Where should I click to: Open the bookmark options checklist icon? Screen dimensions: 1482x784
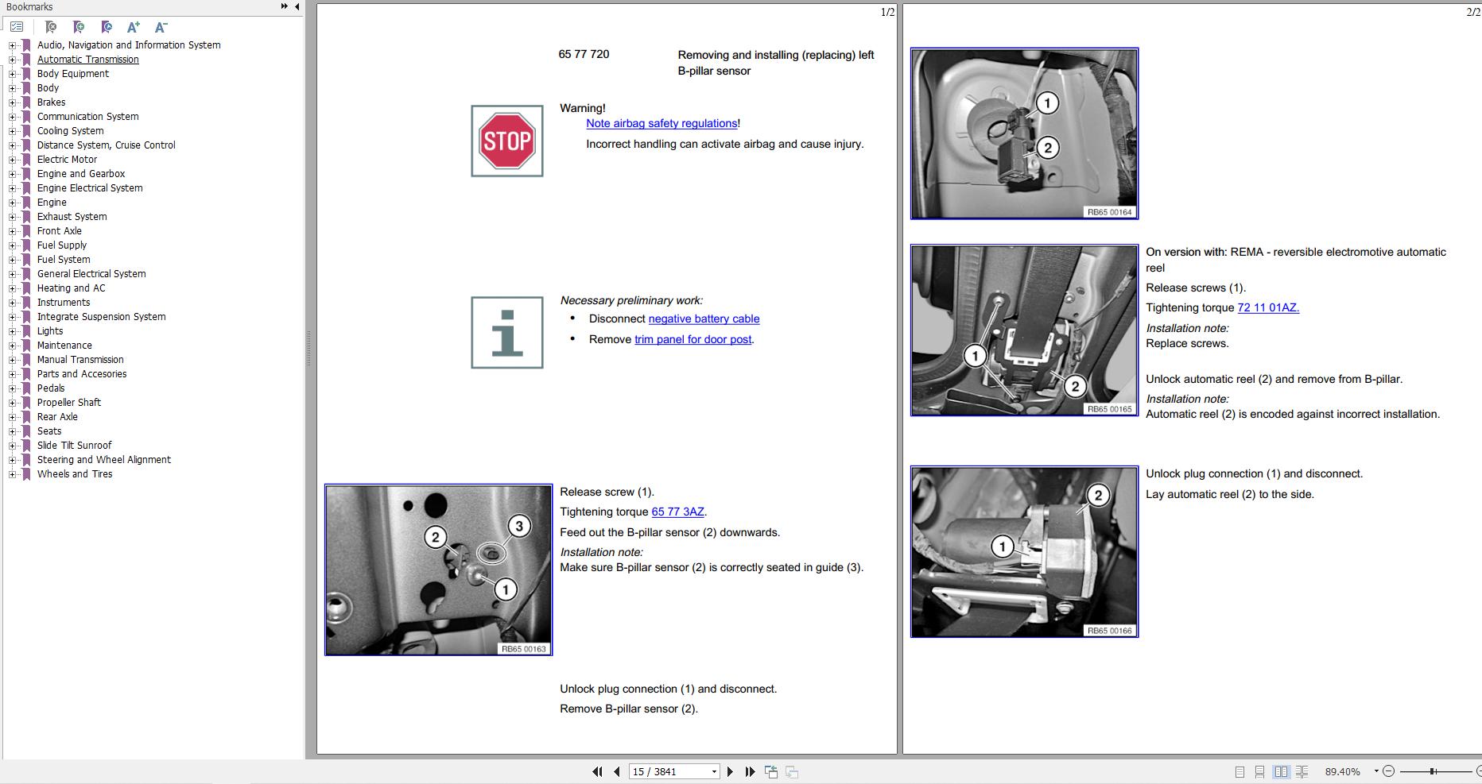pyautogui.click(x=17, y=27)
